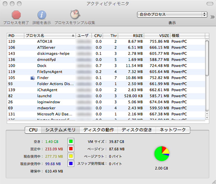Select the Microsoft AU Dae... process row

(106, 114)
